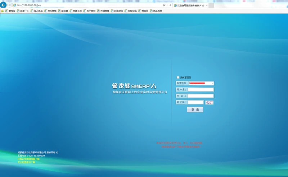Open the 优品购物 bookmark
Viewport: 288px width, 177px height.
(x=156, y=11)
